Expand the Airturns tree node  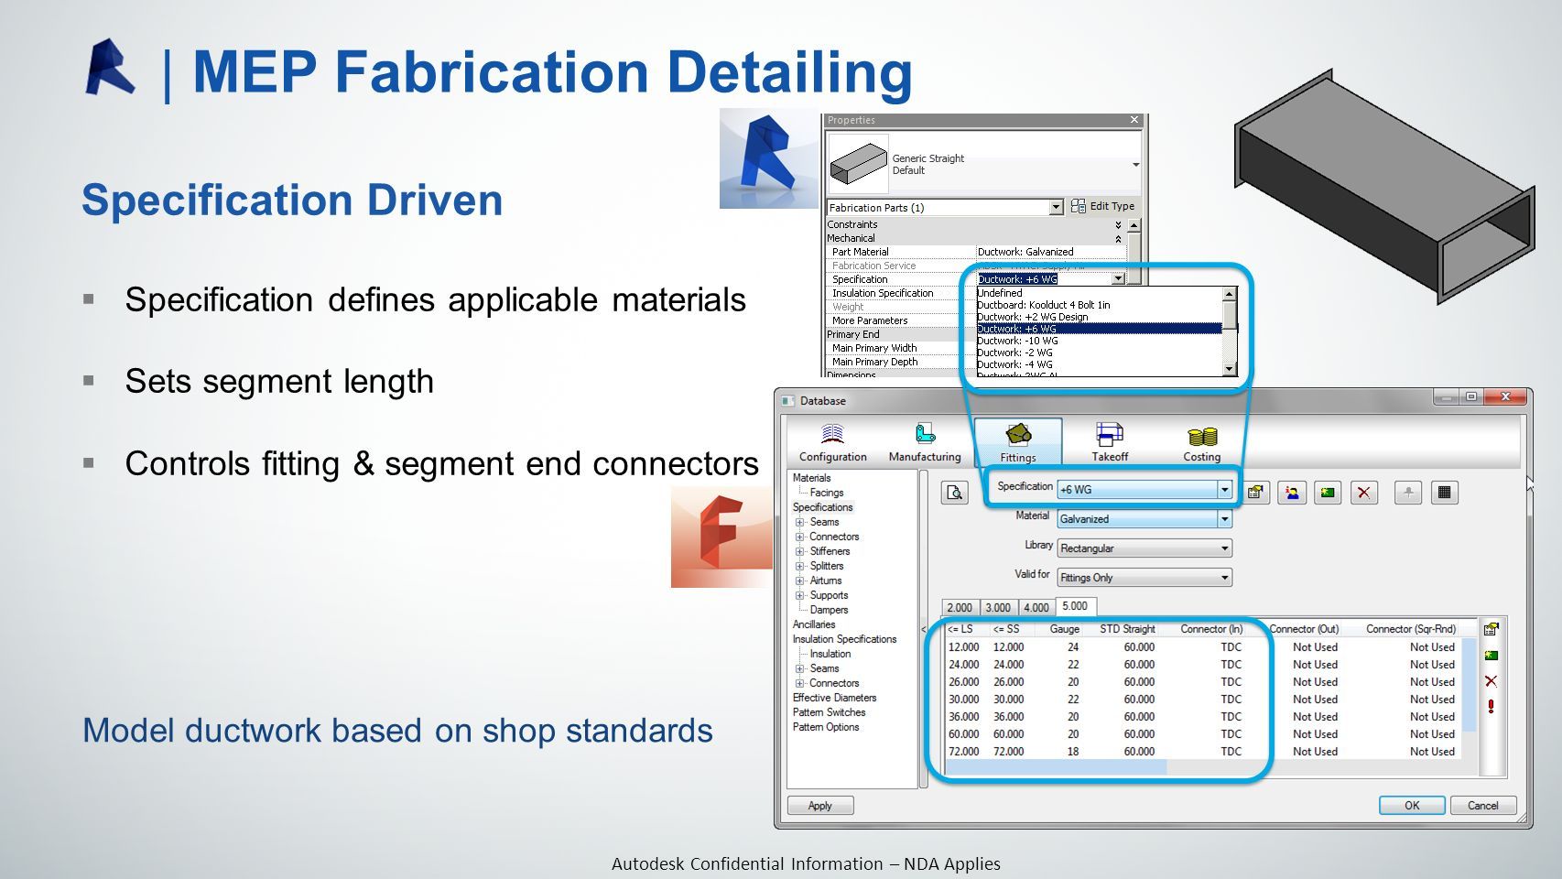coord(799,581)
